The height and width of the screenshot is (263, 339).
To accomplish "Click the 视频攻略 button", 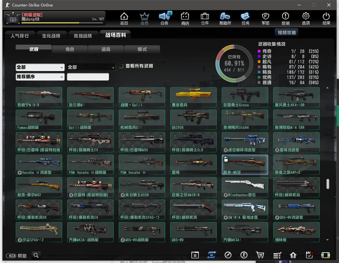I will click(x=287, y=33).
